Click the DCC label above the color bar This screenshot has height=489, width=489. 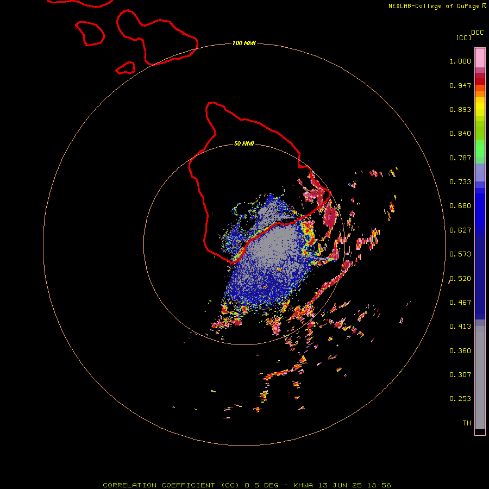coord(478,33)
